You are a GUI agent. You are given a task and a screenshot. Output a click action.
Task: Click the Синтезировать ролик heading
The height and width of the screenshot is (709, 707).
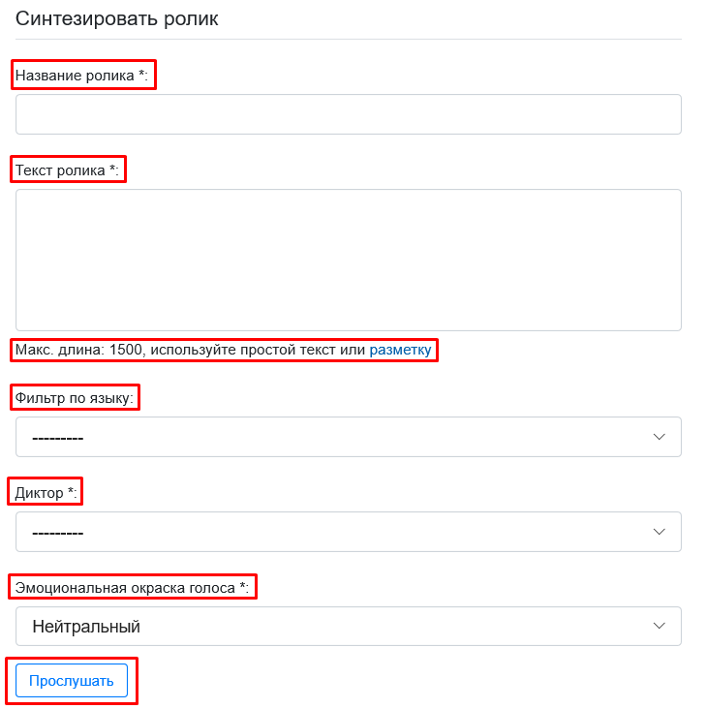point(116,19)
